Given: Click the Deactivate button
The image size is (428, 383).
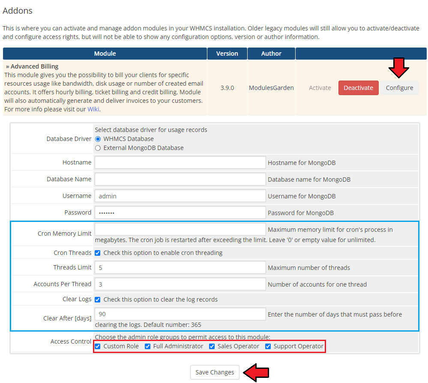Looking at the screenshot, I should [x=359, y=88].
